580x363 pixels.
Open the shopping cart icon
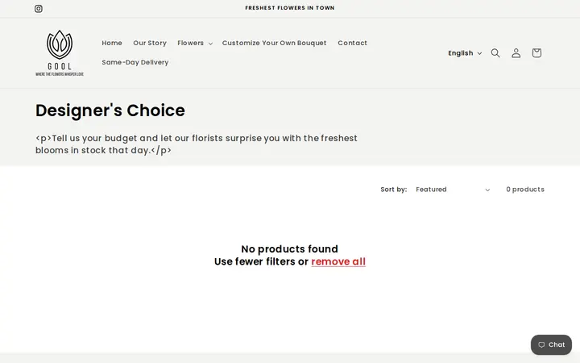pyautogui.click(x=536, y=53)
